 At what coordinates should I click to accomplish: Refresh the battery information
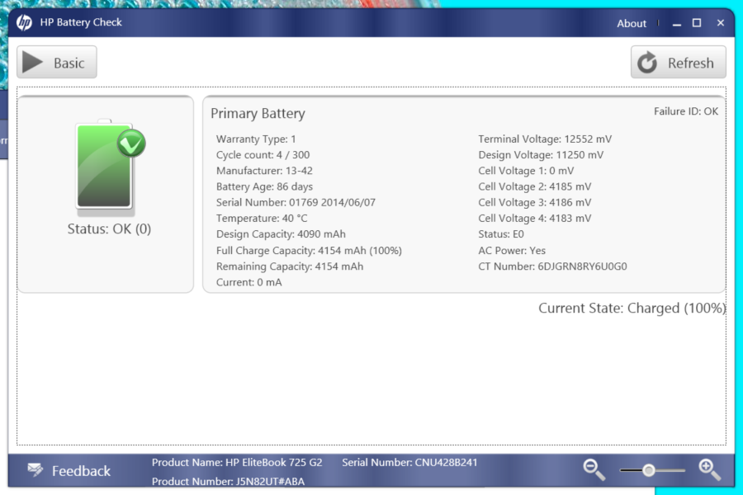tap(678, 62)
